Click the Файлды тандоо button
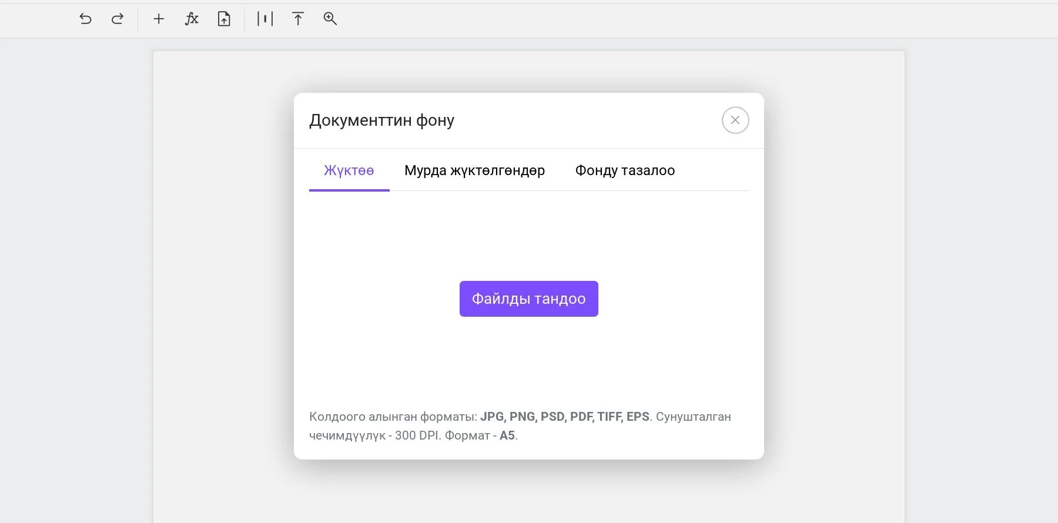The height and width of the screenshot is (523, 1058). point(529,299)
